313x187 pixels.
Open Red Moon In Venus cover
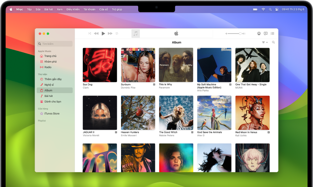point(252,113)
